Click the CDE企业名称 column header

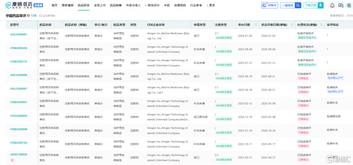(x=156, y=25)
